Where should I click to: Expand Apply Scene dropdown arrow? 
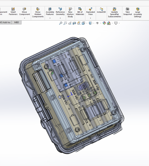(112, 23)
